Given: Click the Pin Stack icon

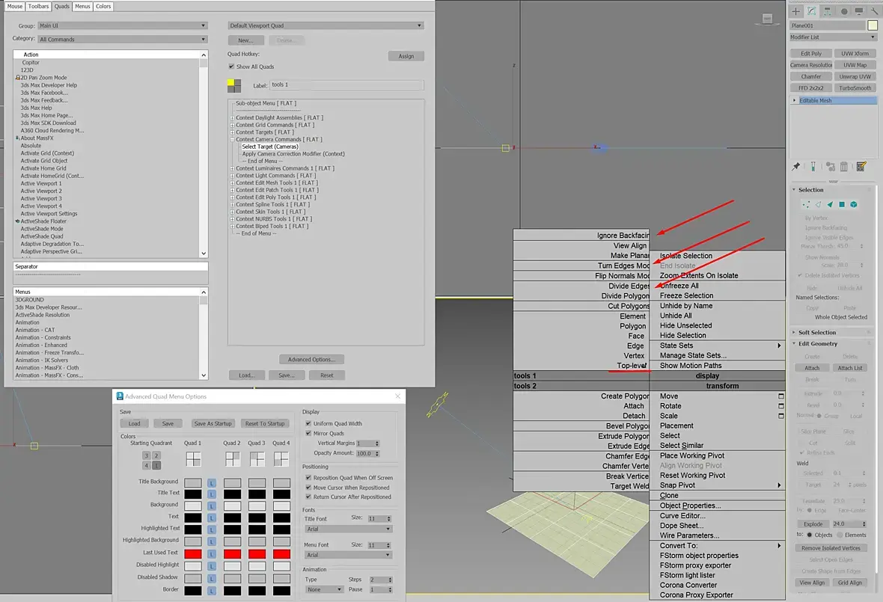Looking at the screenshot, I should pyautogui.click(x=795, y=167).
